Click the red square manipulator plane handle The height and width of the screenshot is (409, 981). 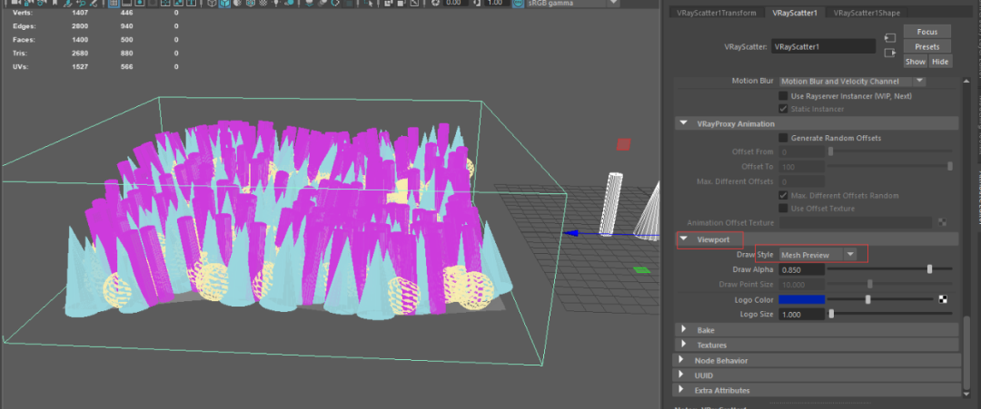(623, 143)
